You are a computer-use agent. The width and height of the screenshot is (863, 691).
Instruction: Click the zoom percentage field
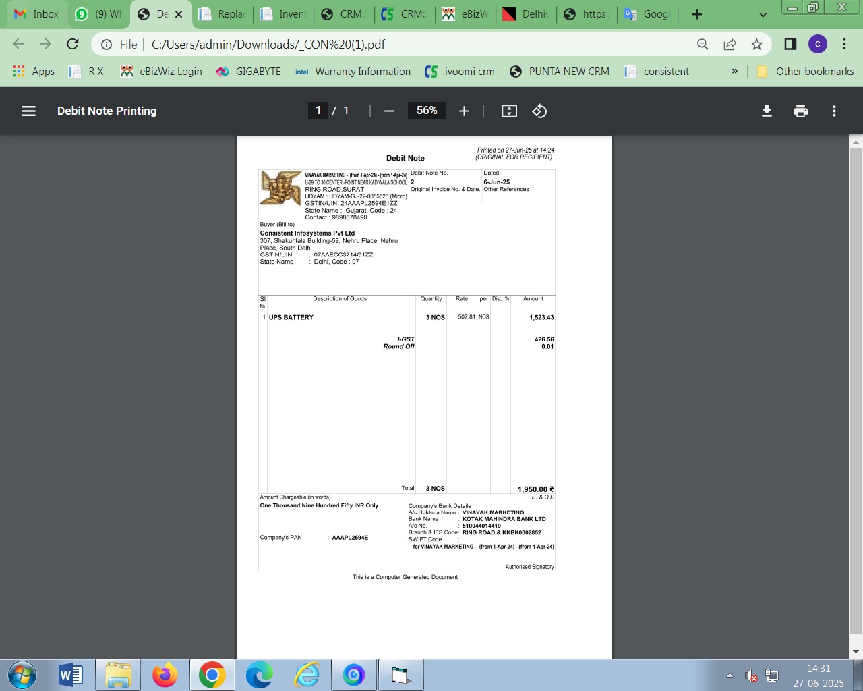click(x=427, y=111)
